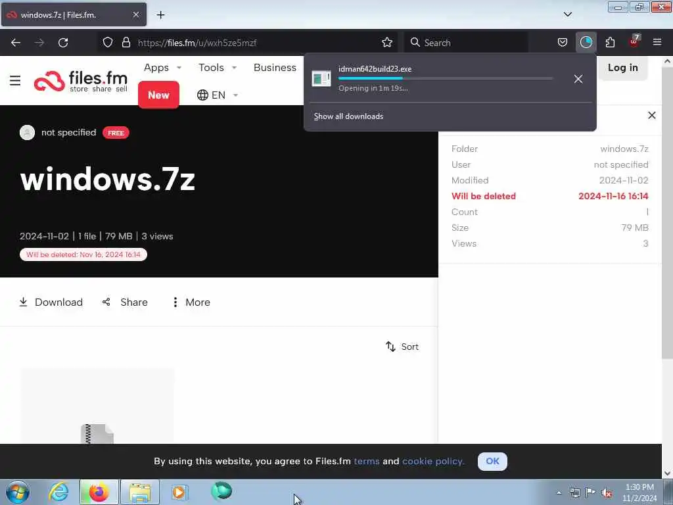Share this folder
Viewport: 673px width, 505px height.
tap(125, 302)
